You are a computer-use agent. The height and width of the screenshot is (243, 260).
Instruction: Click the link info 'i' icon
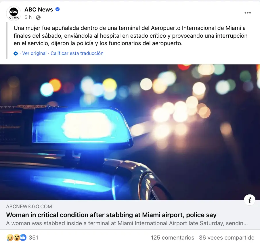tap(250, 200)
